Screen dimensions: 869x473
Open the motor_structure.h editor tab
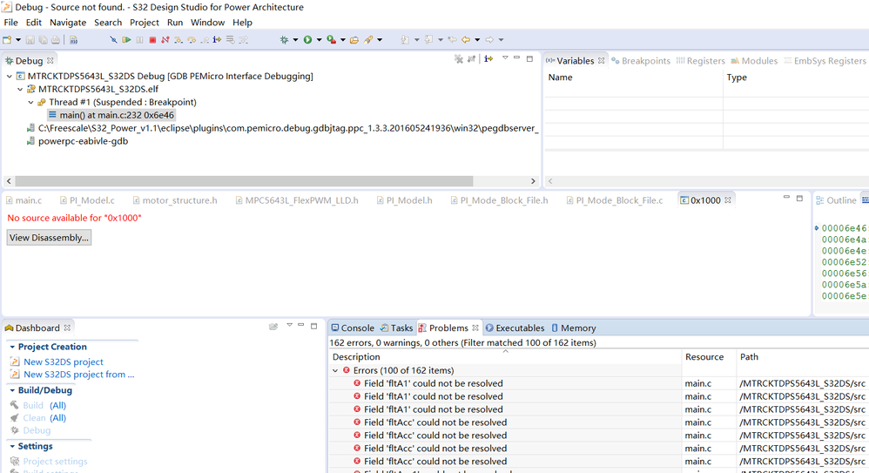[x=175, y=200]
